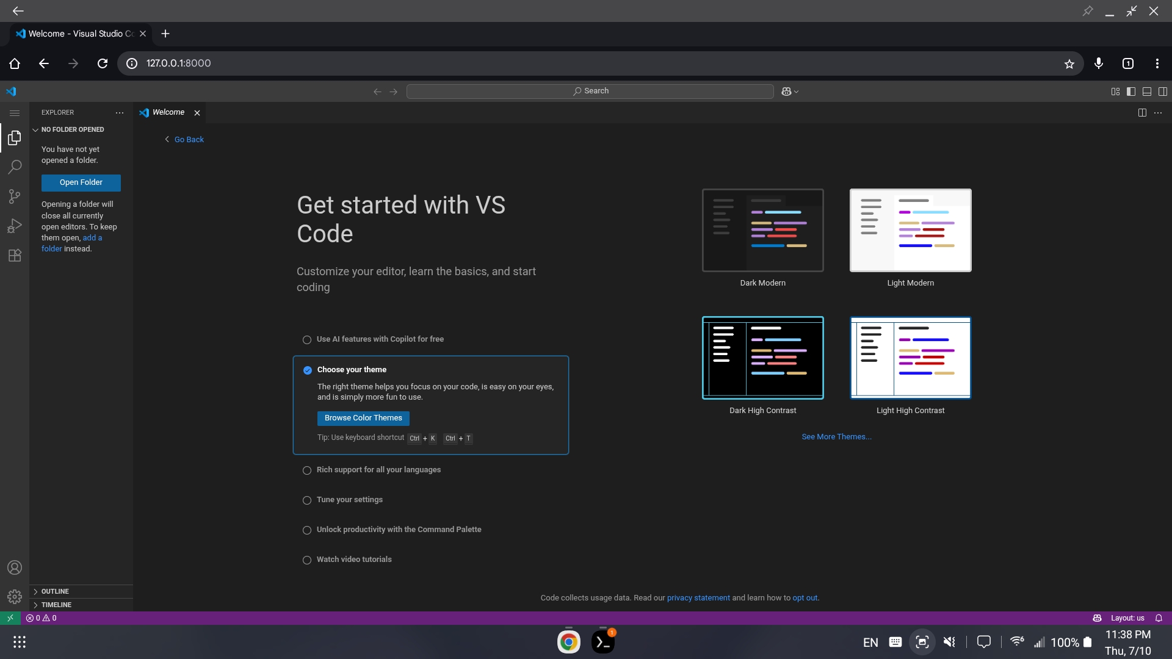Click See More Themes link
Viewport: 1172px width, 659px height.
(x=836, y=437)
